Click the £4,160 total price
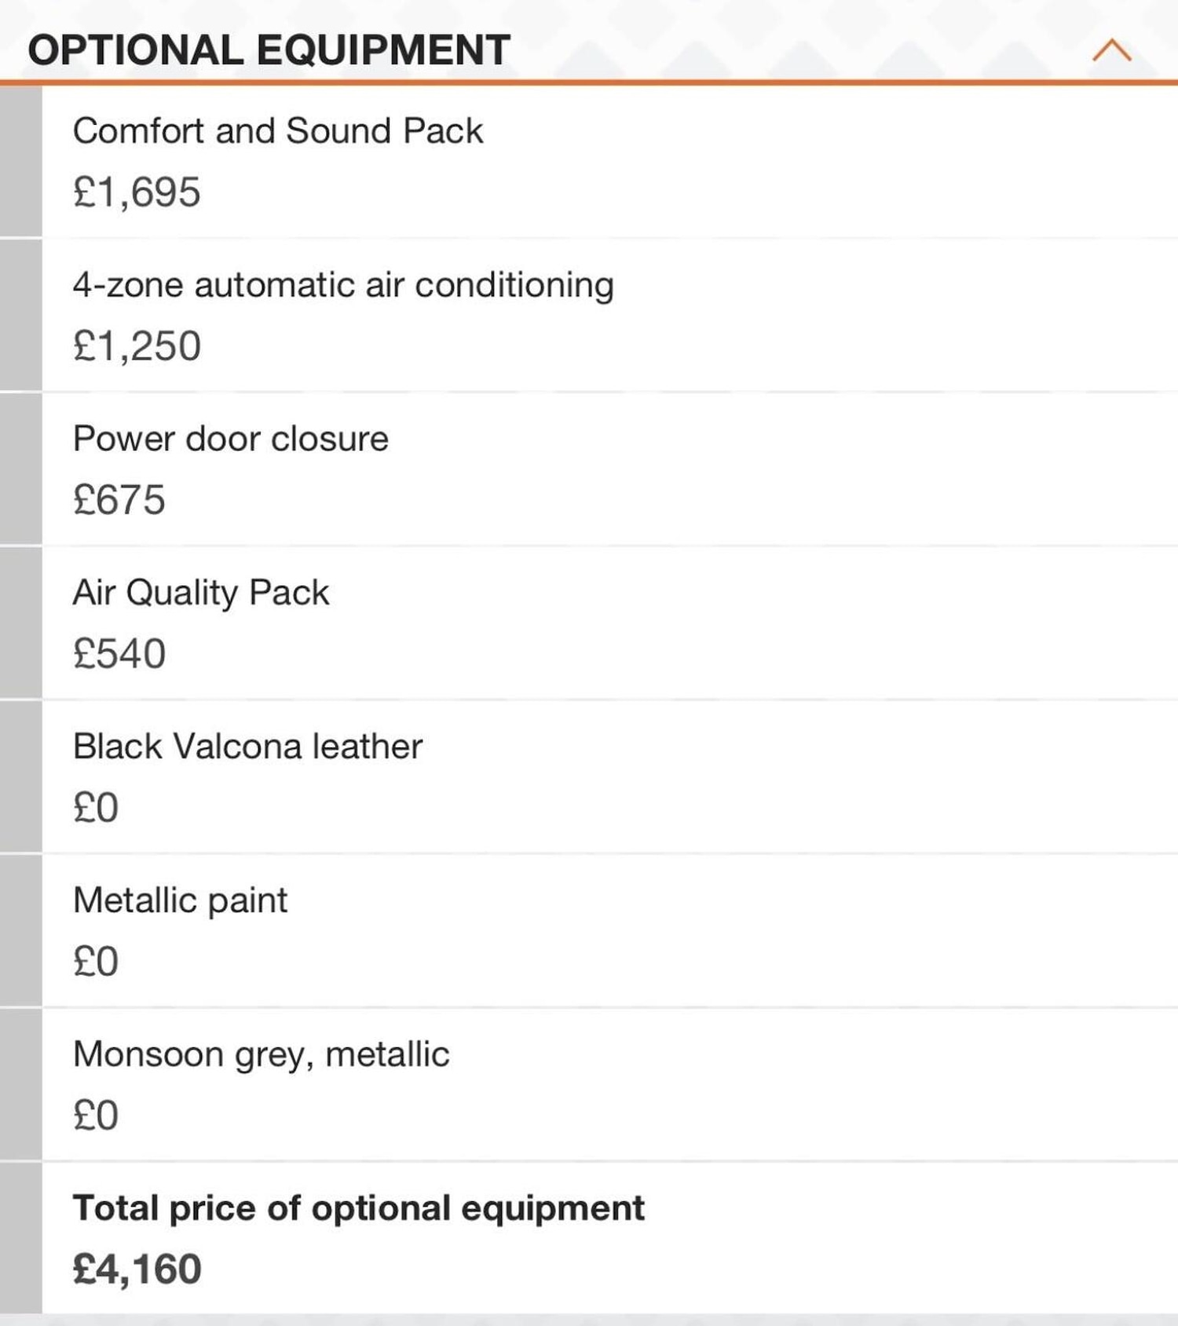 [x=137, y=1269]
